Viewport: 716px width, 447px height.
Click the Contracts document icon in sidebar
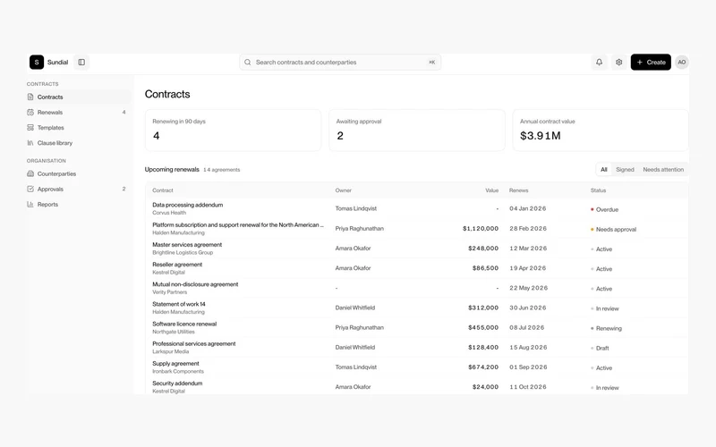(x=30, y=97)
